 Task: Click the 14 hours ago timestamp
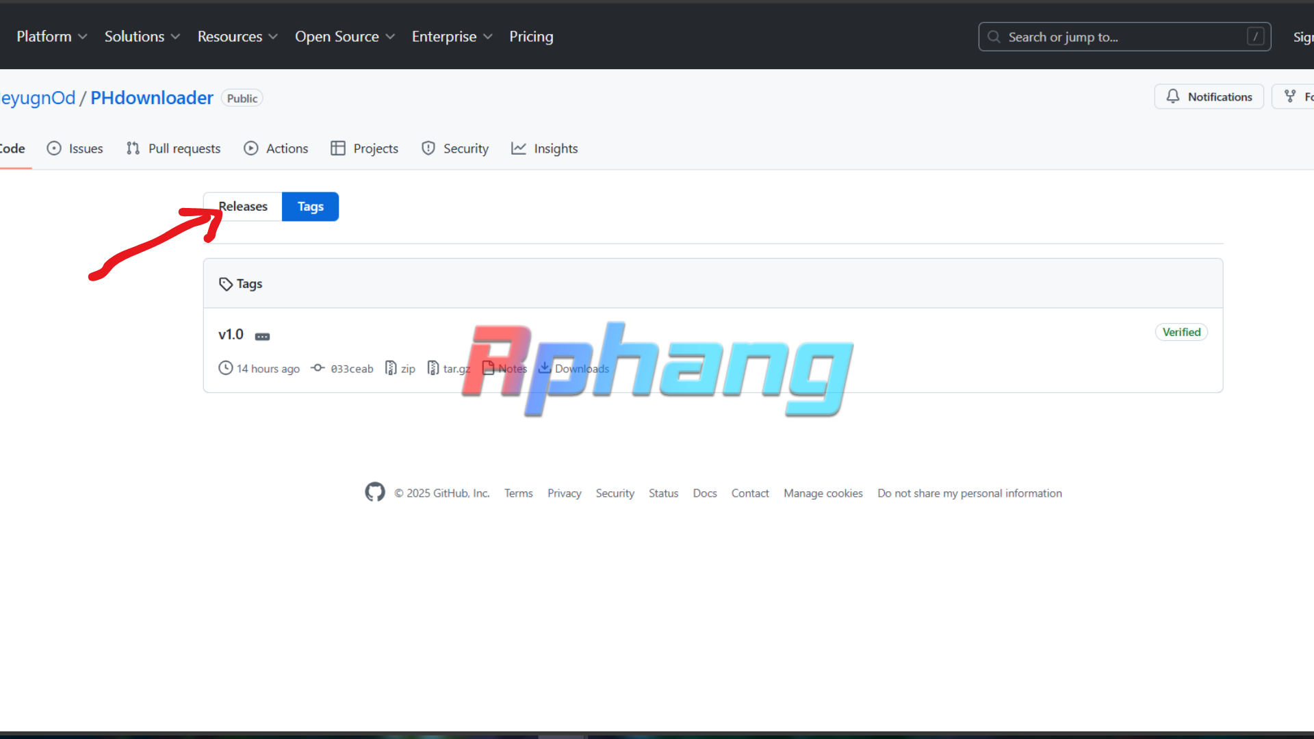268,369
